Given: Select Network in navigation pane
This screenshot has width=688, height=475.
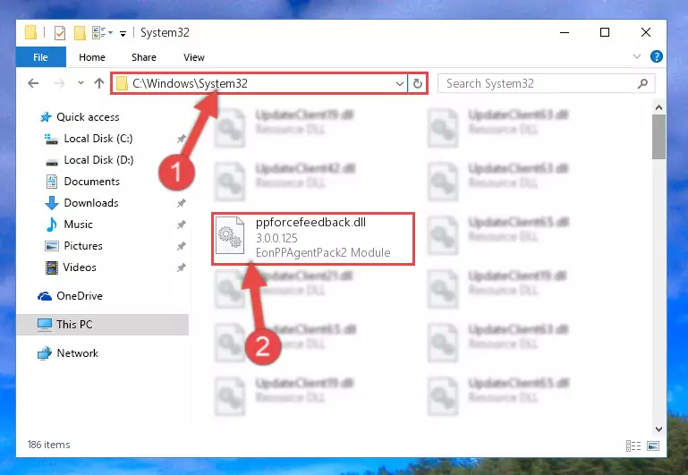Looking at the screenshot, I should [77, 353].
